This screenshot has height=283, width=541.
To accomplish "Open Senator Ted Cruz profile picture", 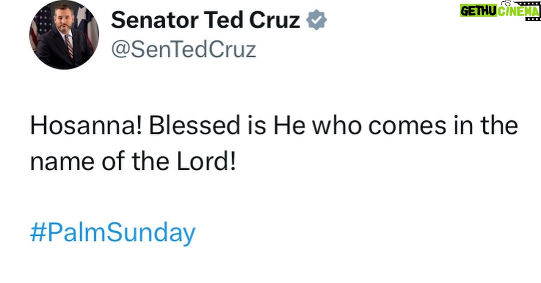I will (x=64, y=34).
